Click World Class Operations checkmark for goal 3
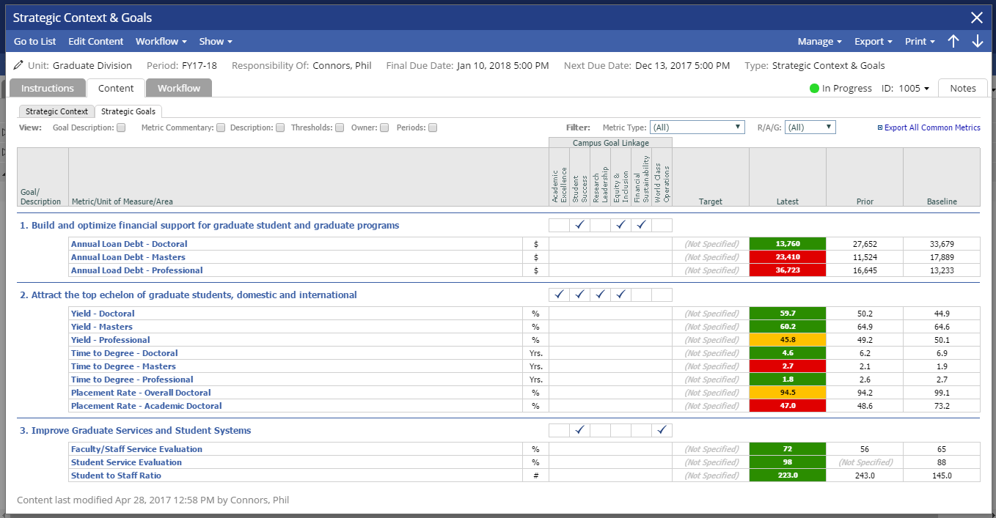 662,430
